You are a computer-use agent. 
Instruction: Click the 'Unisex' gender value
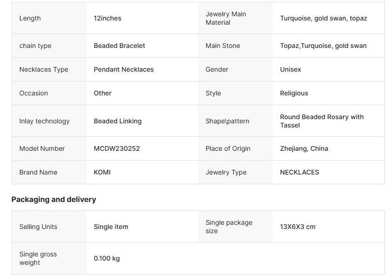click(x=290, y=69)
